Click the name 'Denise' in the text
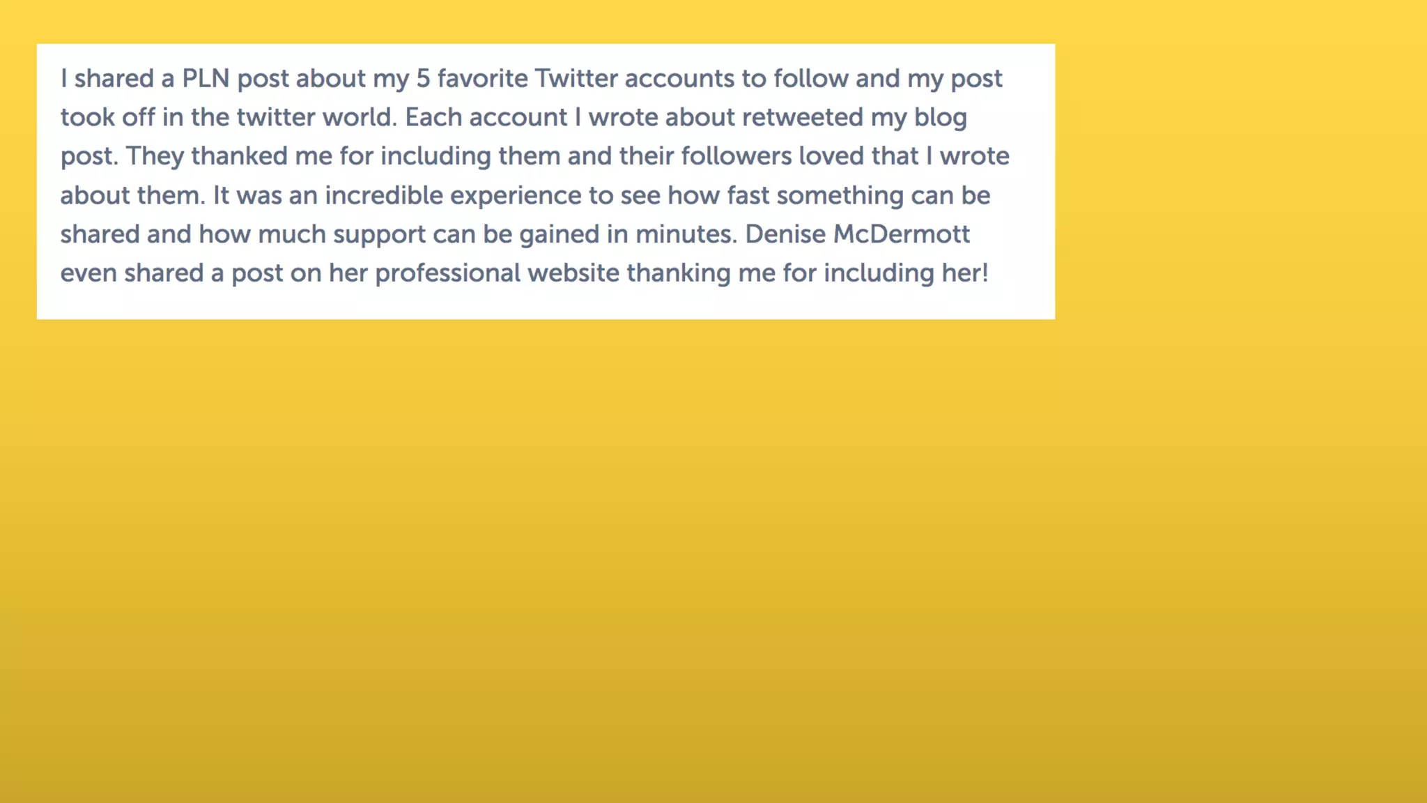Screen dimensions: 1427x803 pyautogui.click(x=785, y=235)
